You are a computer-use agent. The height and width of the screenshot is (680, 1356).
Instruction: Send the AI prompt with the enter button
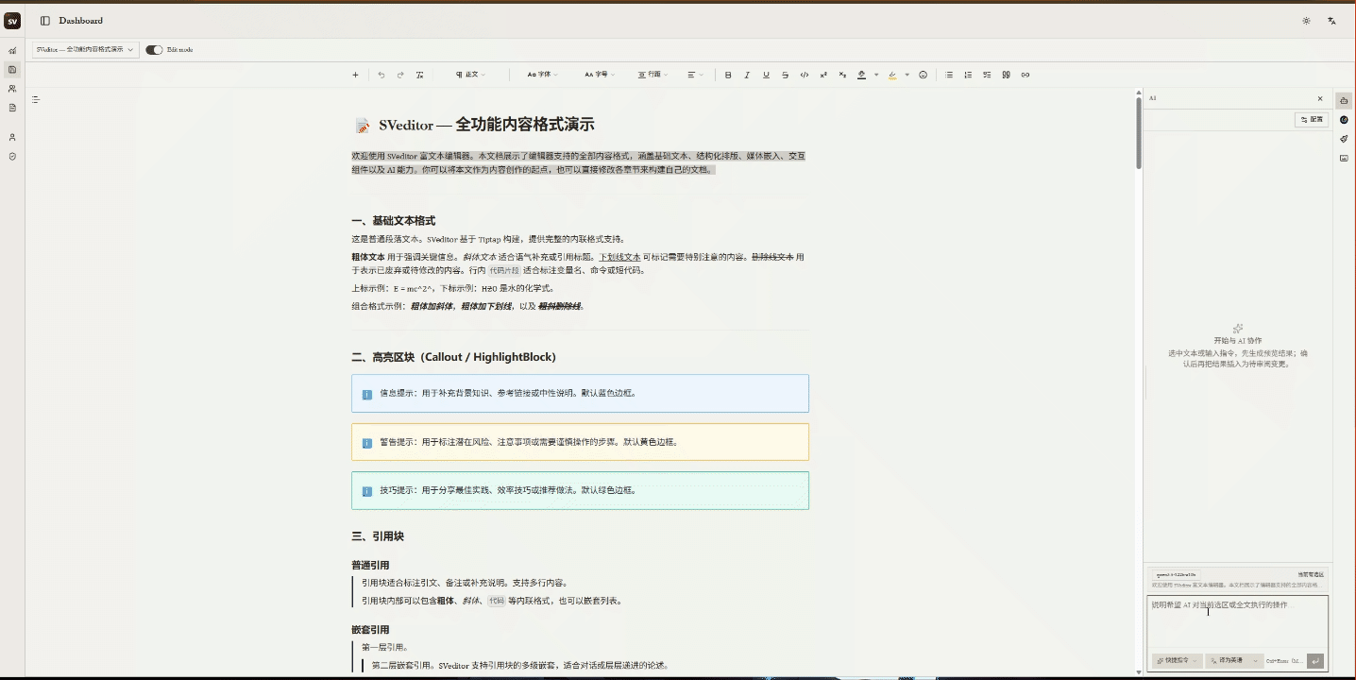coord(1315,660)
